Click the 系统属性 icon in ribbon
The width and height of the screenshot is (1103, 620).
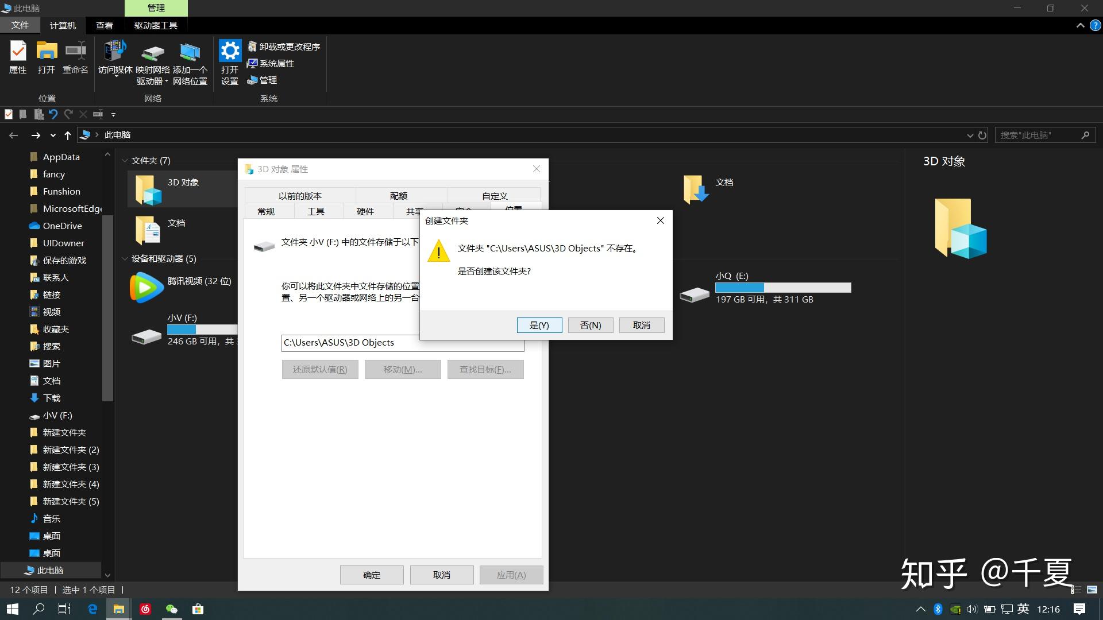(x=273, y=63)
